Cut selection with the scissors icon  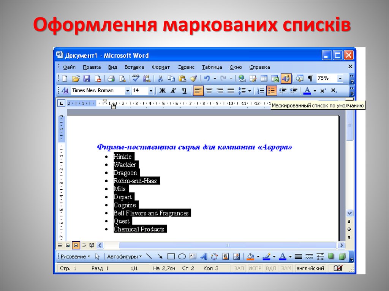(x=160, y=79)
